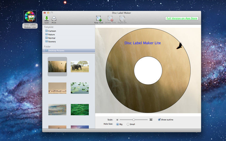Click the Duplicate toolbar icon

[x=122, y=19]
